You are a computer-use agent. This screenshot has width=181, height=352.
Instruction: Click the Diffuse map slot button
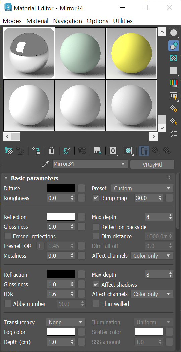pyautogui.click(x=81, y=188)
